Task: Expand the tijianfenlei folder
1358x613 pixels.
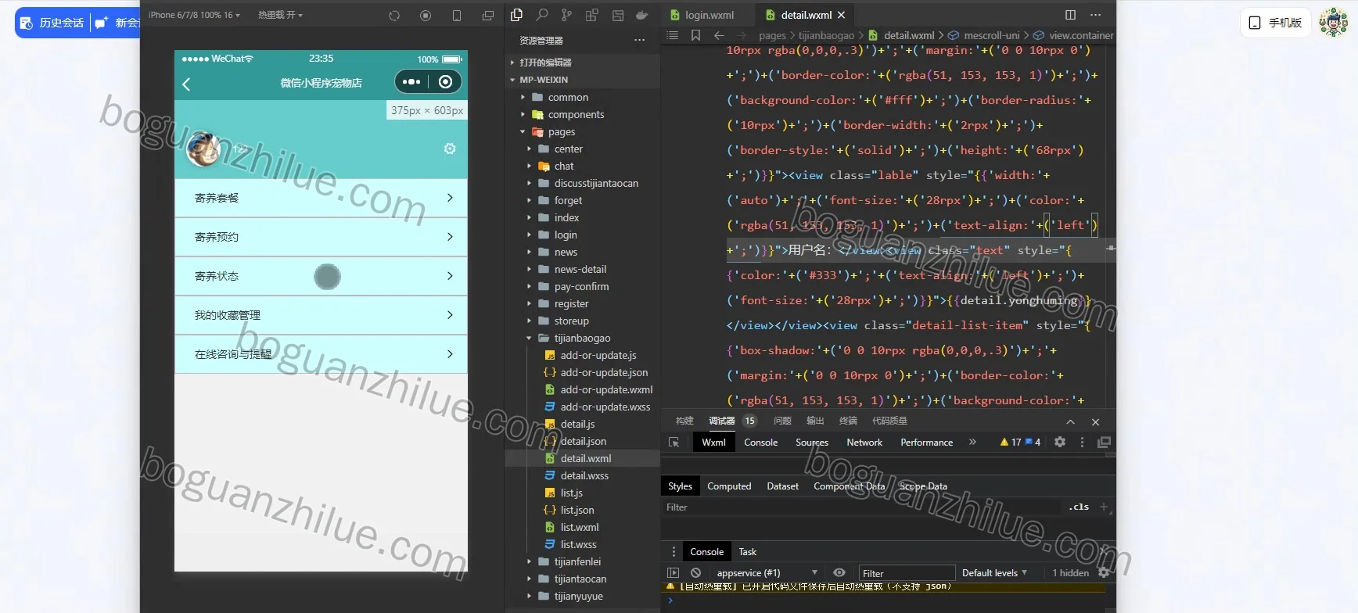Action: (x=577, y=562)
